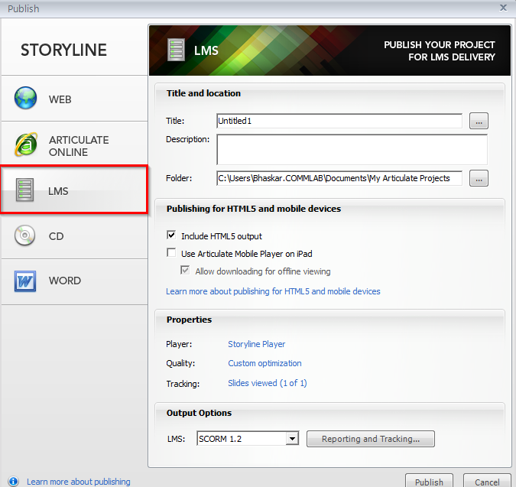Open the Storyline Player link
Image resolution: width=516 pixels, height=487 pixels.
pos(256,344)
